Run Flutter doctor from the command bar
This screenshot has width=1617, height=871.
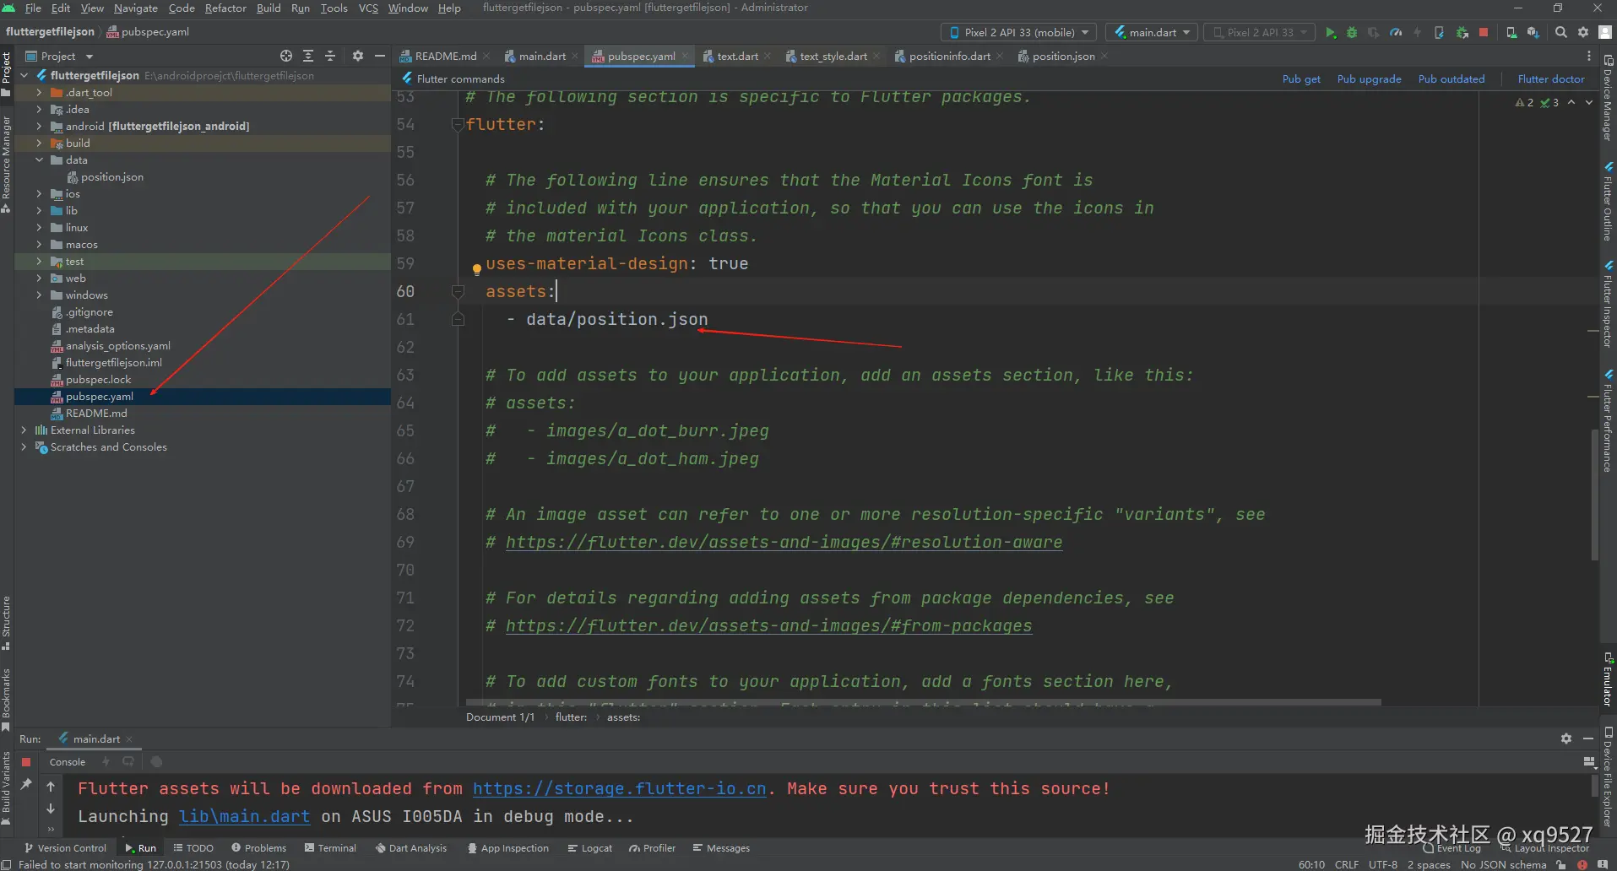1550,79
